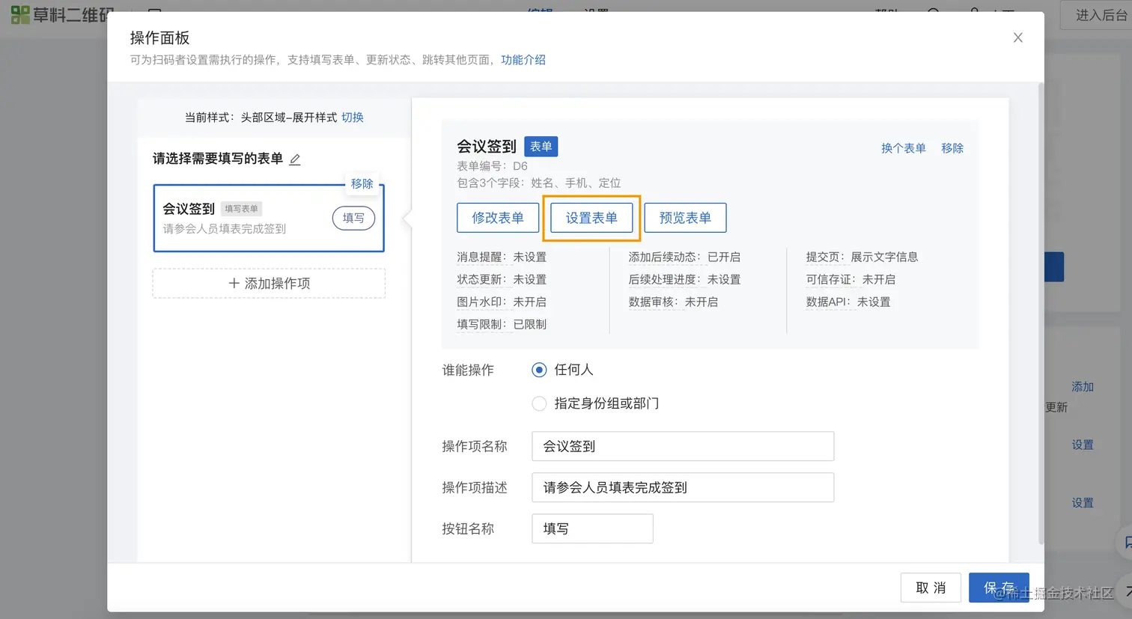This screenshot has height=619, width=1132.
Task: Focus the 按钮名称 input field
Action: (x=592, y=528)
